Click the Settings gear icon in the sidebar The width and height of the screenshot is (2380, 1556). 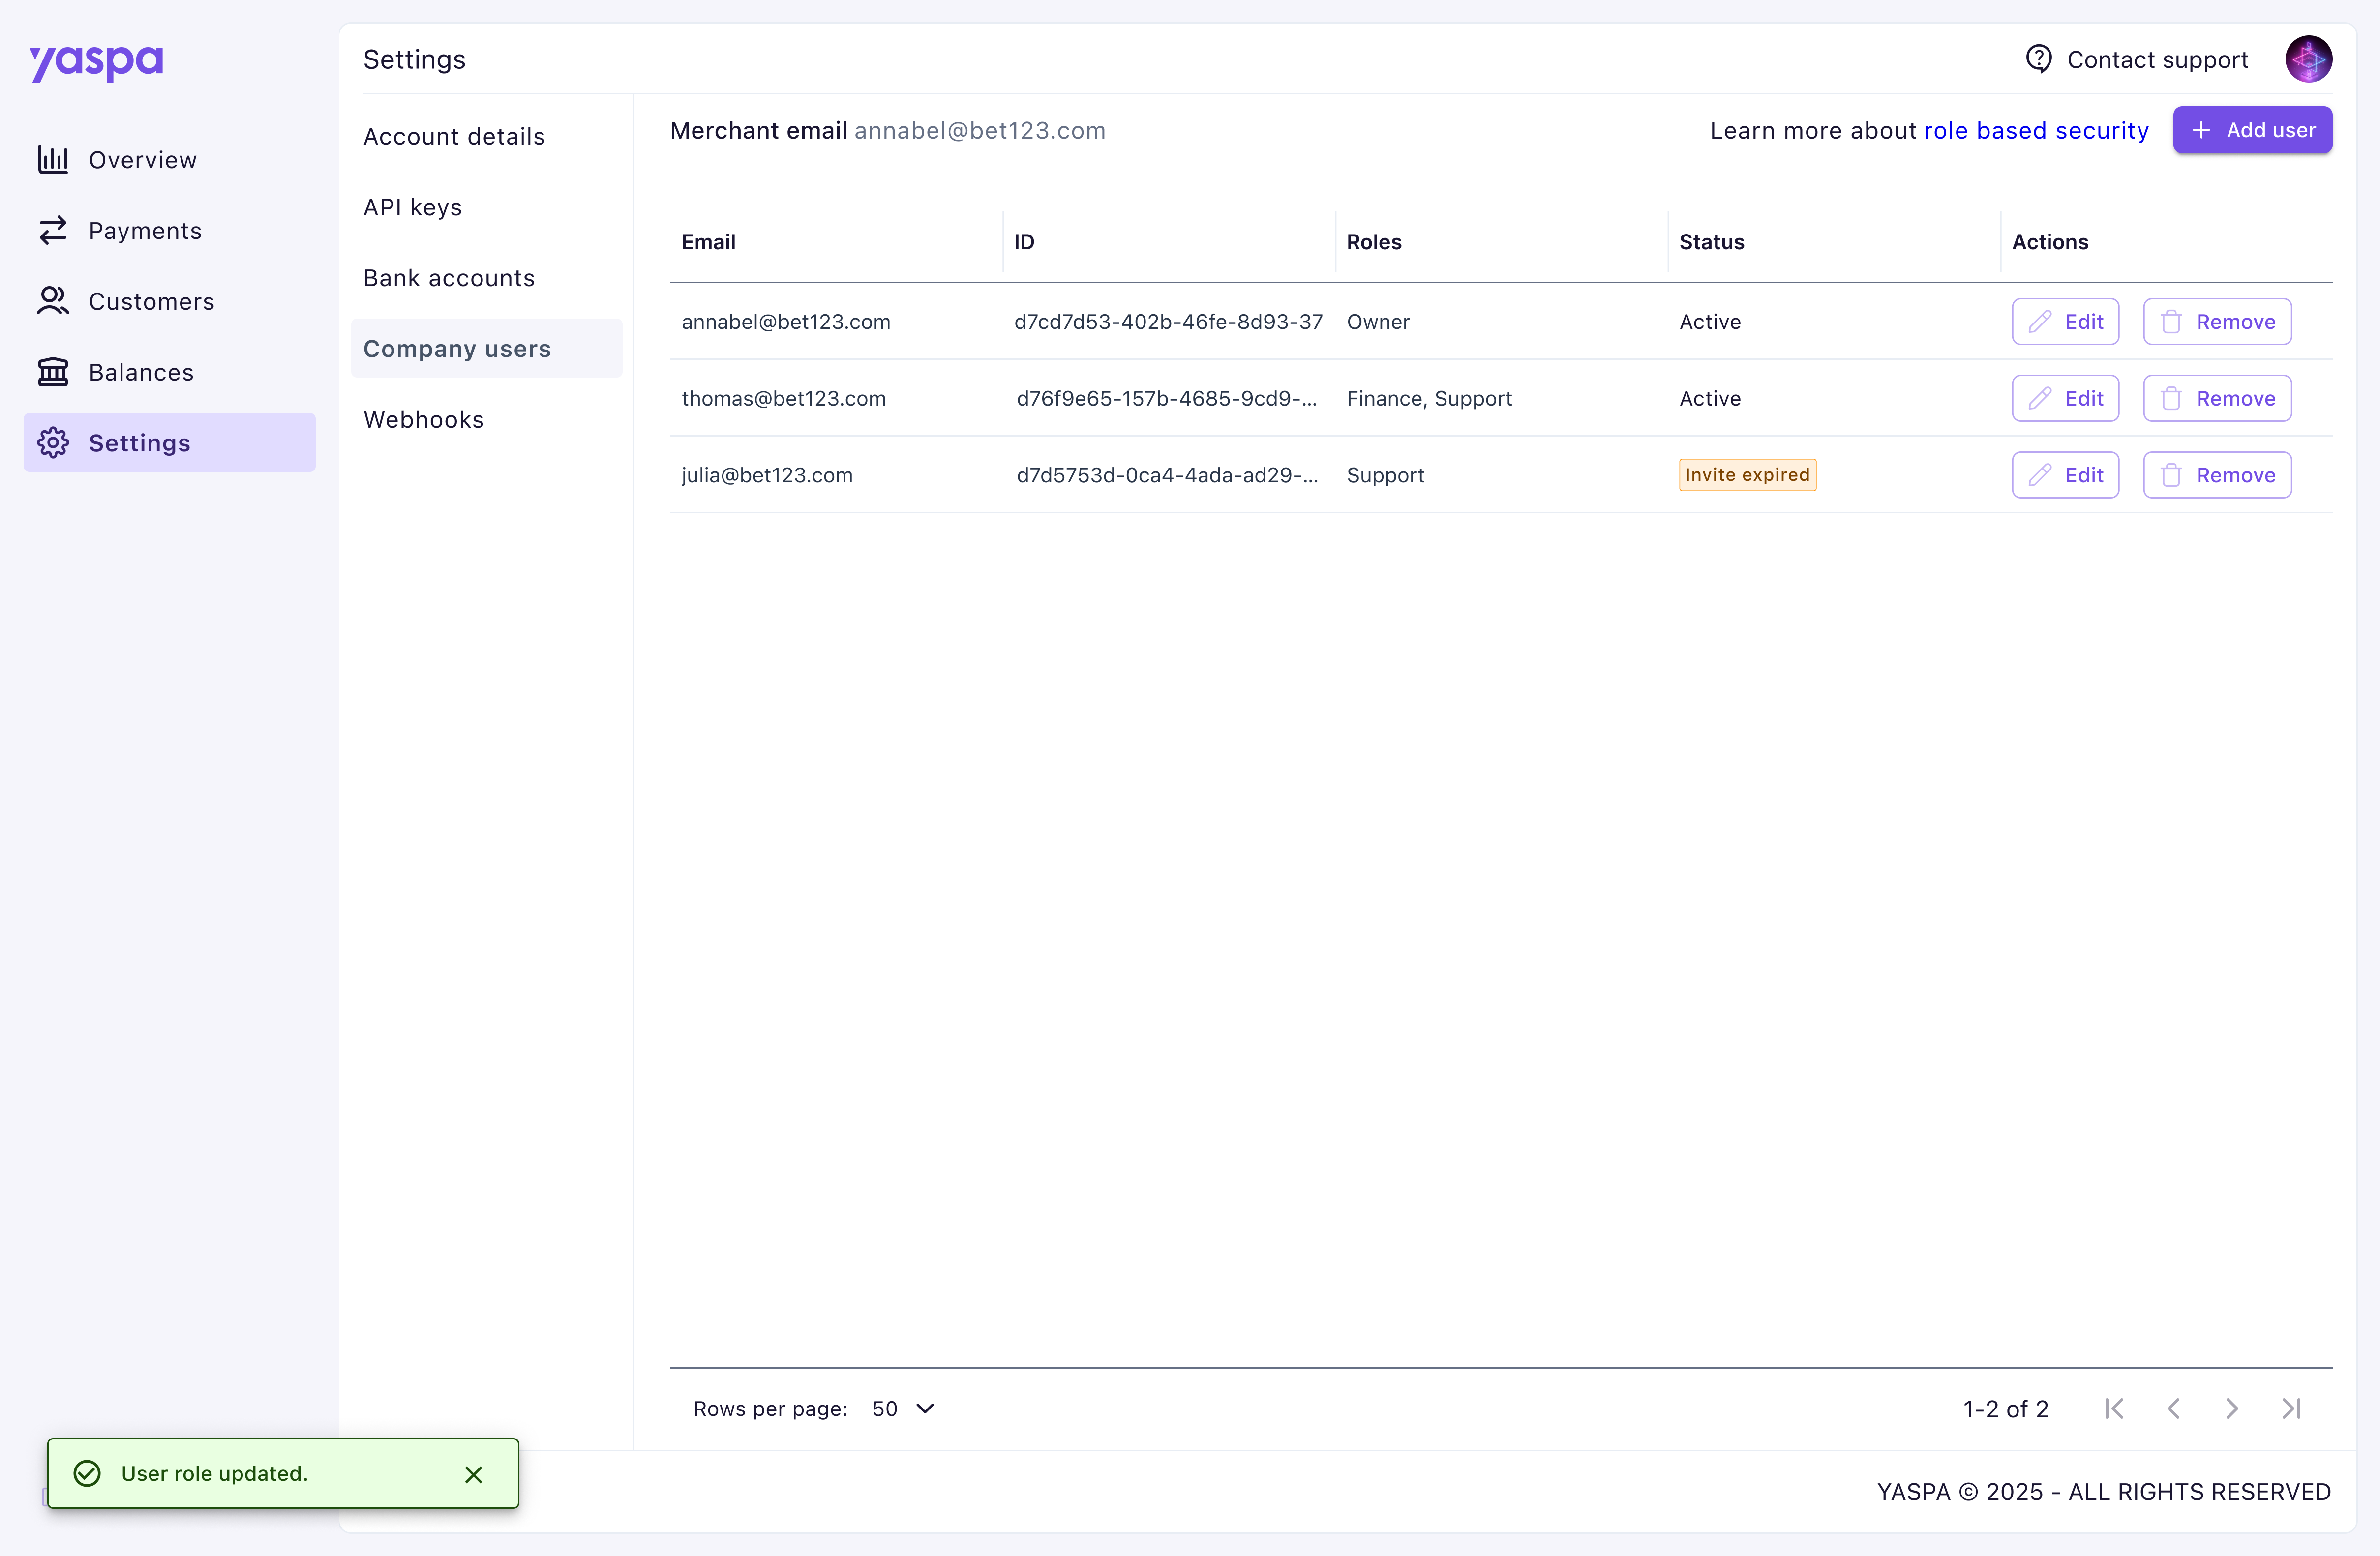[x=53, y=443]
